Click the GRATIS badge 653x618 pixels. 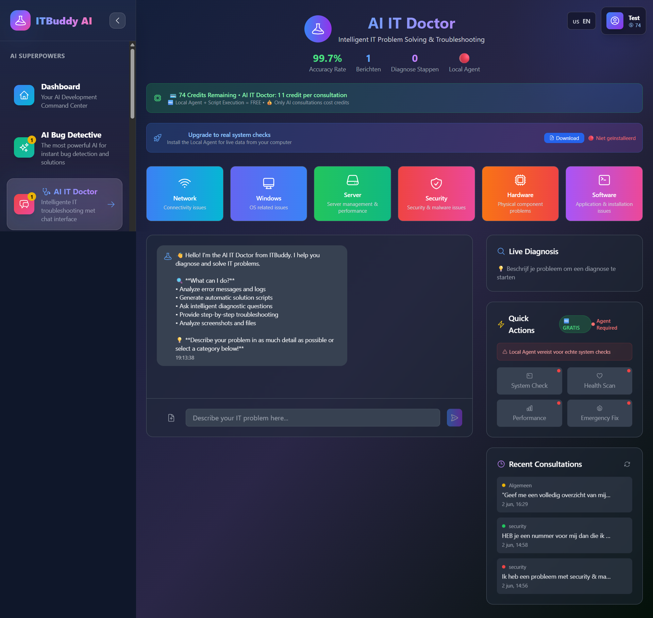(x=574, y=324)
